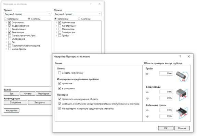Screen dimensions: 197x136
Task: Expand the Охлаждение tree node
Action: [6, 39]
